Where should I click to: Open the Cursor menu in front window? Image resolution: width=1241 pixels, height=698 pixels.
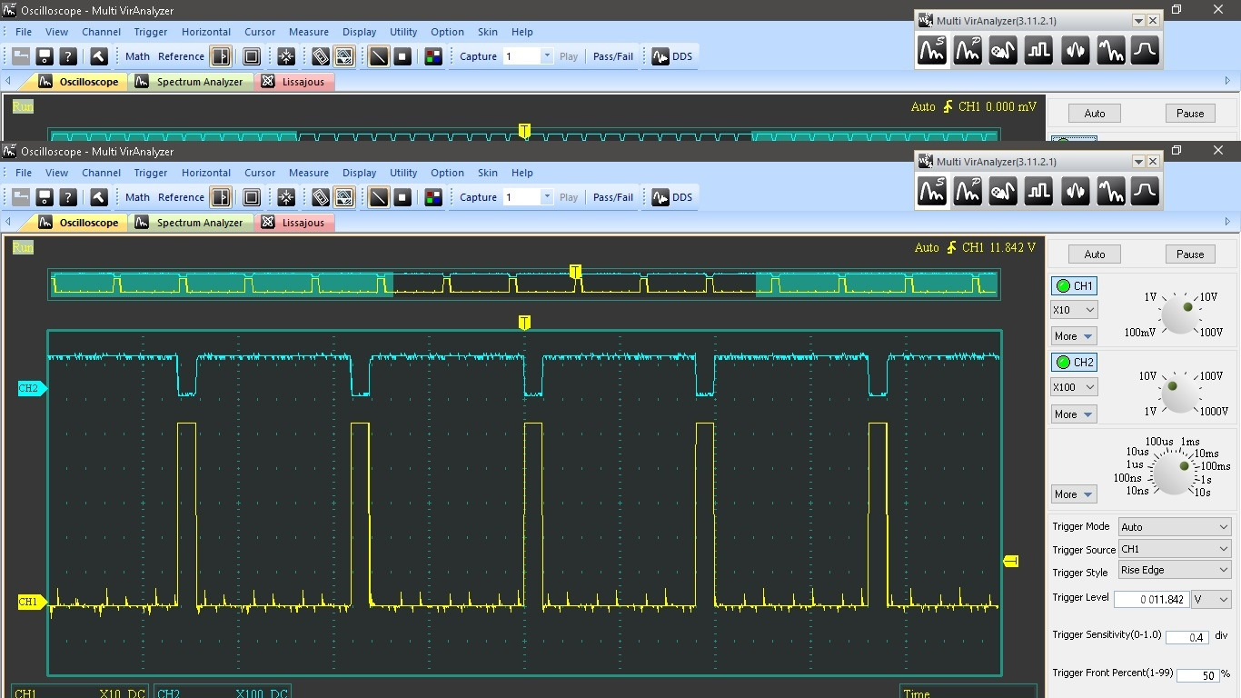point(260,173)
